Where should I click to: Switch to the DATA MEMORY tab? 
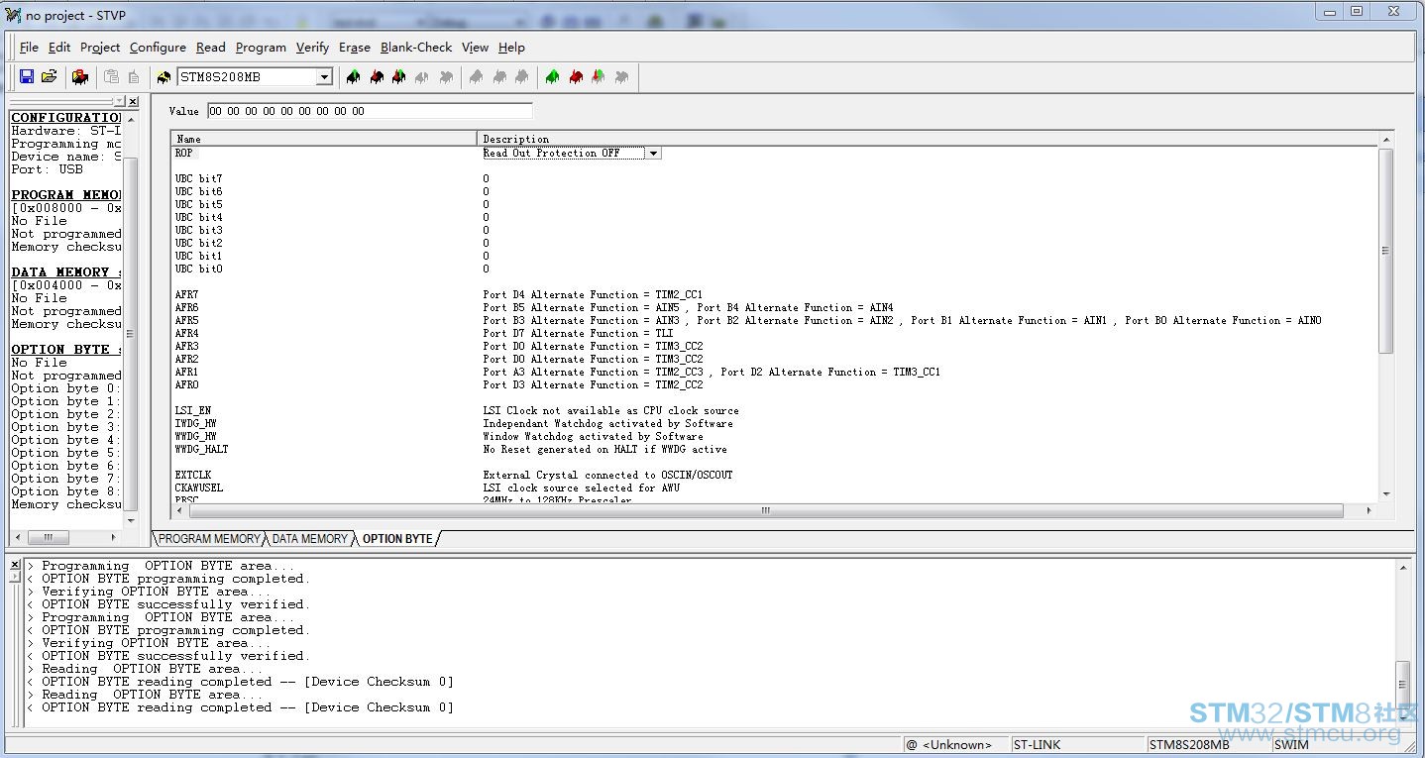coord(310,539)
